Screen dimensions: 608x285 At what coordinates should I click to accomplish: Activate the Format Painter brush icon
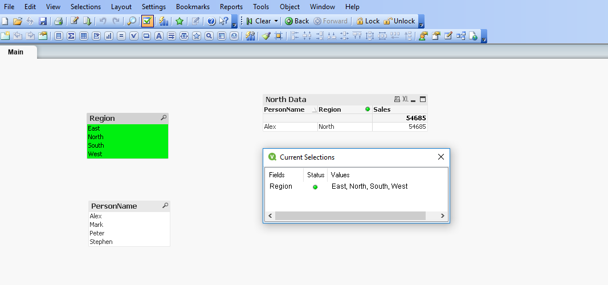pos(266,36)
